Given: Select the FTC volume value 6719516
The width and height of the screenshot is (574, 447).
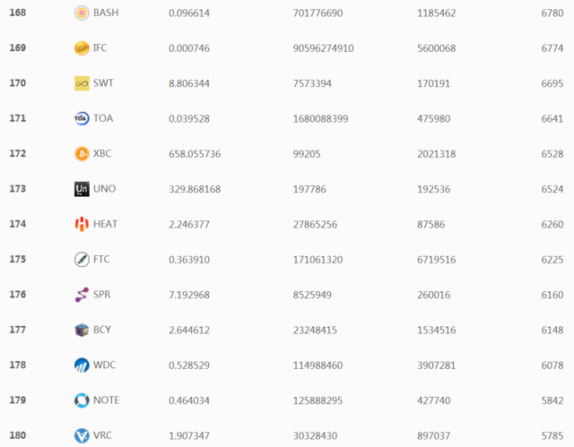Looking at the screenshot, I should pyautogui.click(x=437, y=260).
